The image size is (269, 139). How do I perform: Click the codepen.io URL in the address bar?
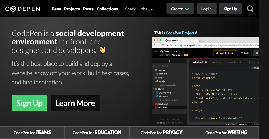pos(218,45)
